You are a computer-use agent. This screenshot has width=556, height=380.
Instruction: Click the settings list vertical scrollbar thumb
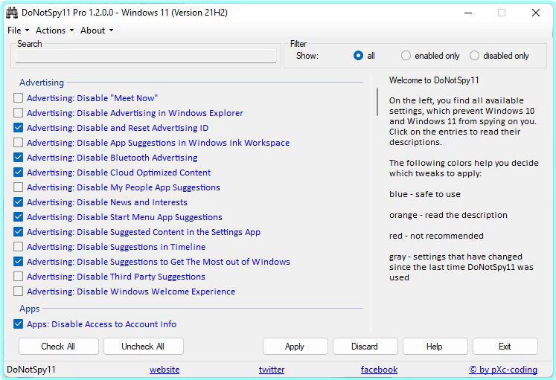[x=377, y=102]
